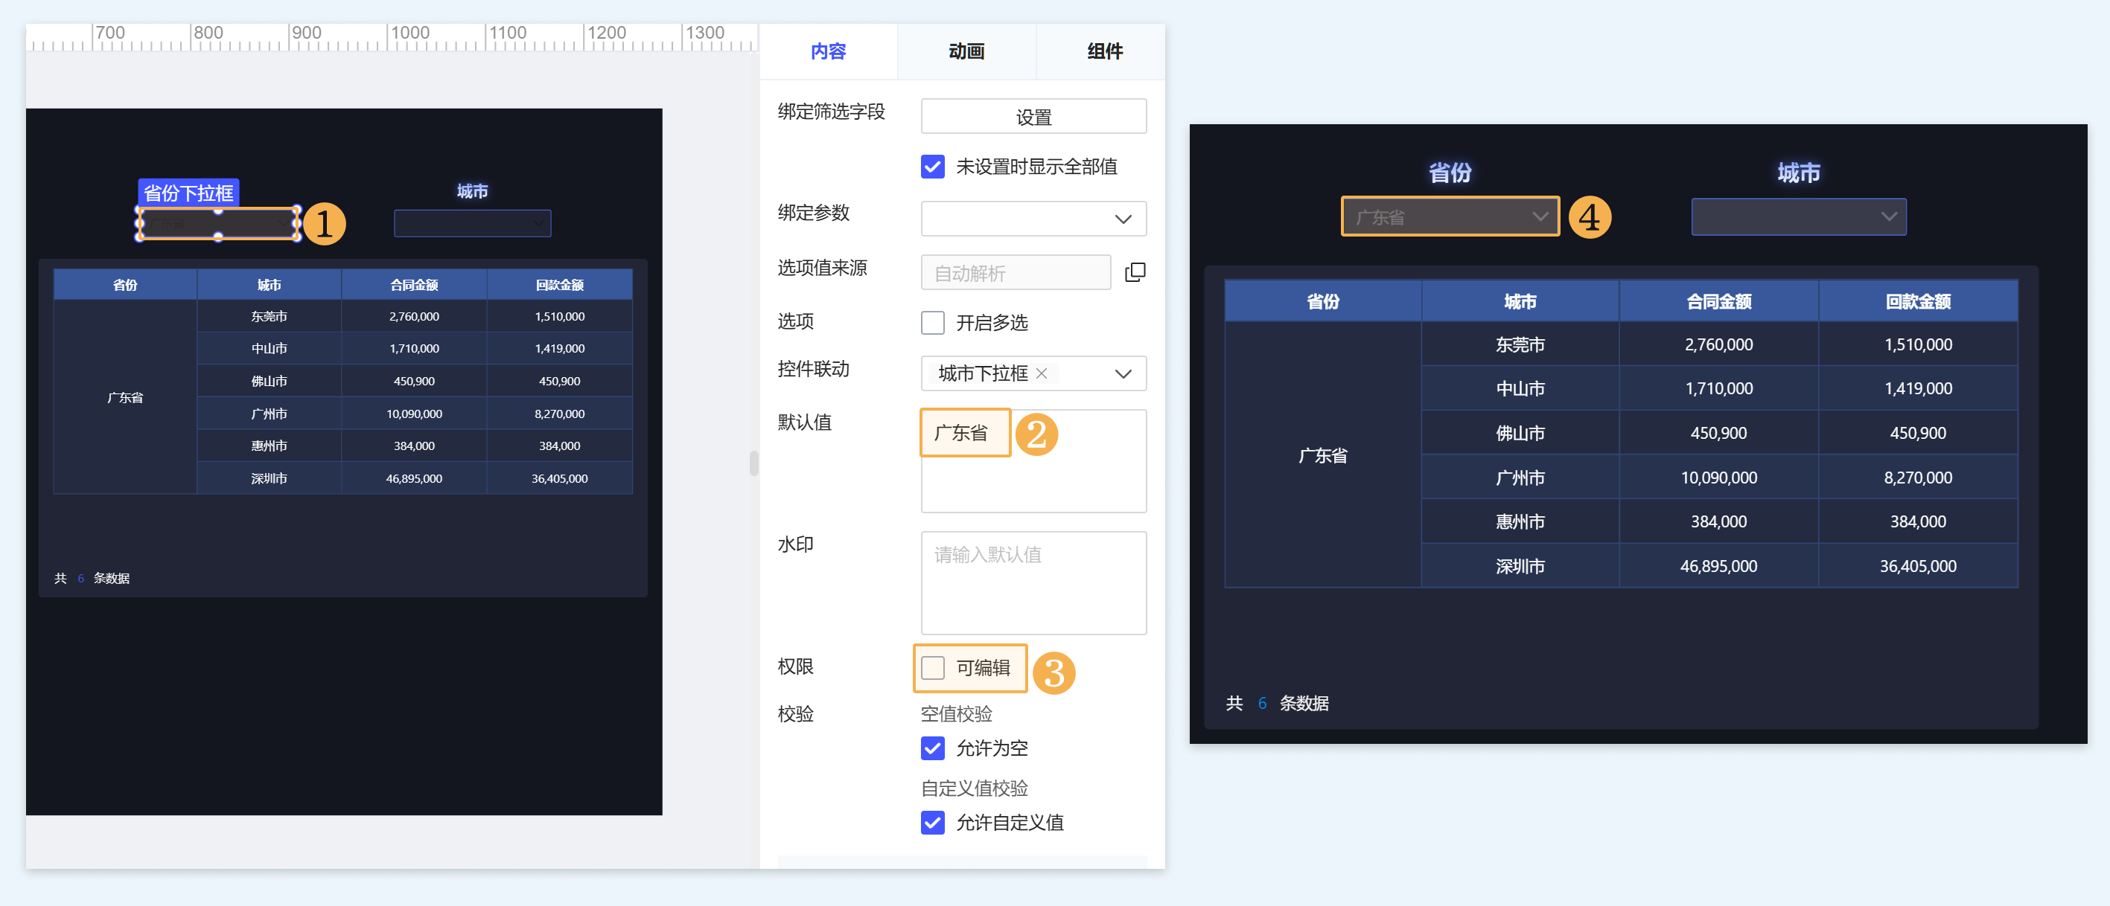This screenshot has width=2110, height=906.
Task: Click the 合同金额 column header on canvas
Action: [x=414, y=285]
